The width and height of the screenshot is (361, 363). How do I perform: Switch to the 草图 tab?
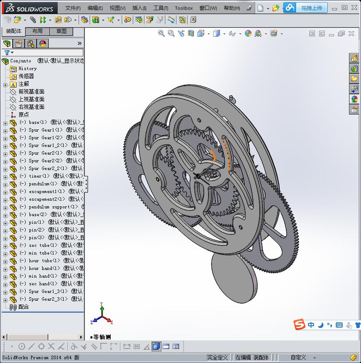click(x=62, y=31)
